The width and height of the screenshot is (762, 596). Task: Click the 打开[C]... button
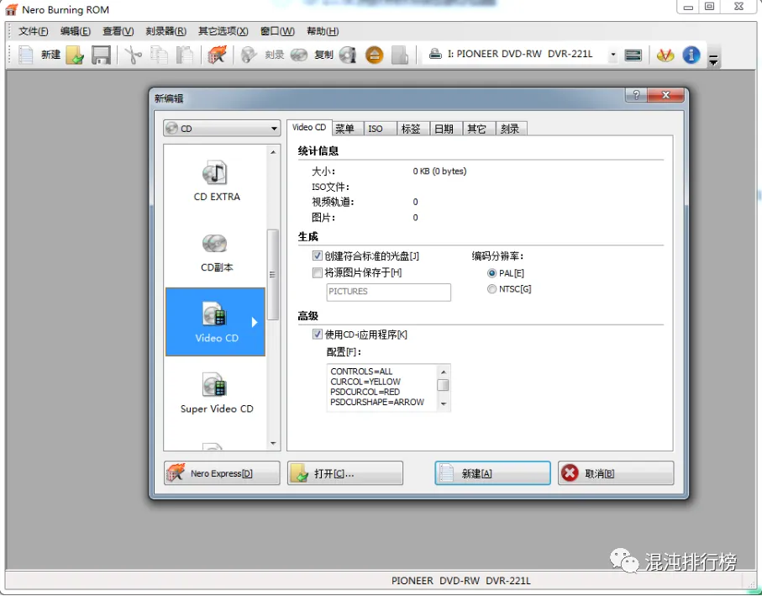345,473
